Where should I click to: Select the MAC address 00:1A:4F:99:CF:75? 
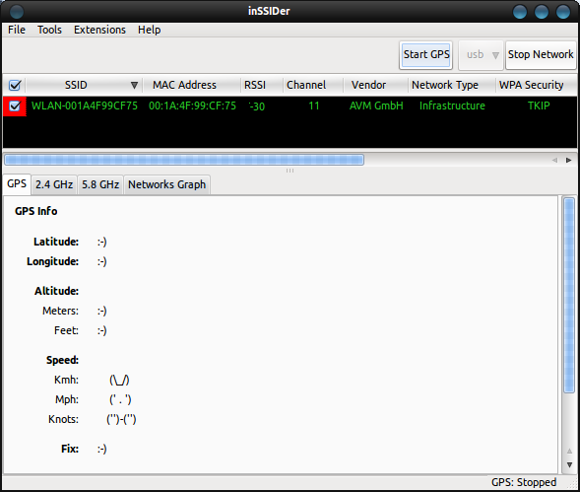pyautogui.click(x=192, y=105)
